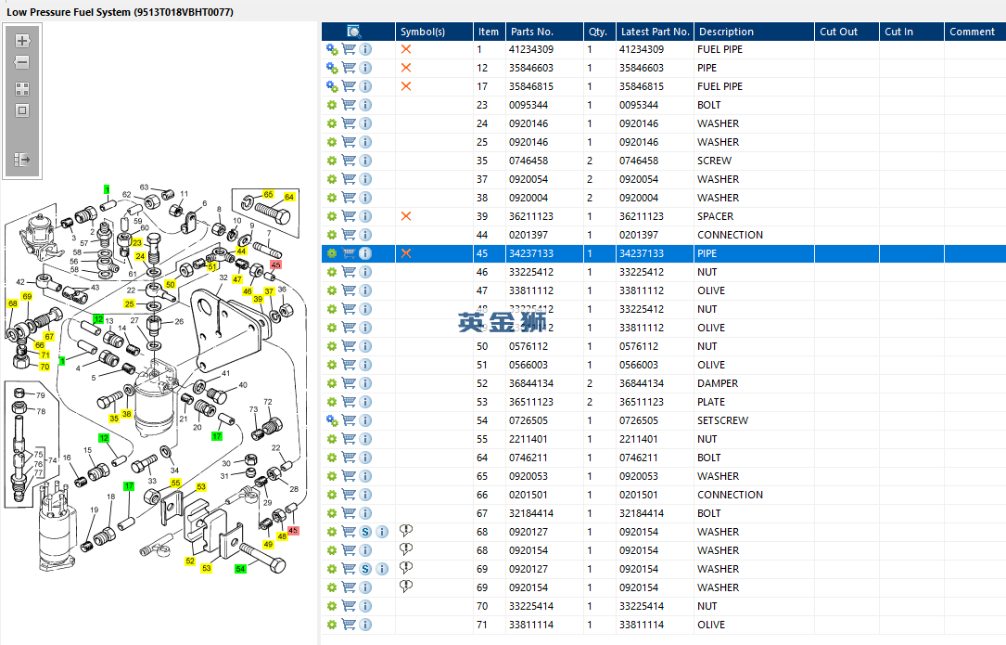Click callout 65 in the diagram inset
Image resolution: width=1006 pixels, height=645 pixels.
(268, 194)
